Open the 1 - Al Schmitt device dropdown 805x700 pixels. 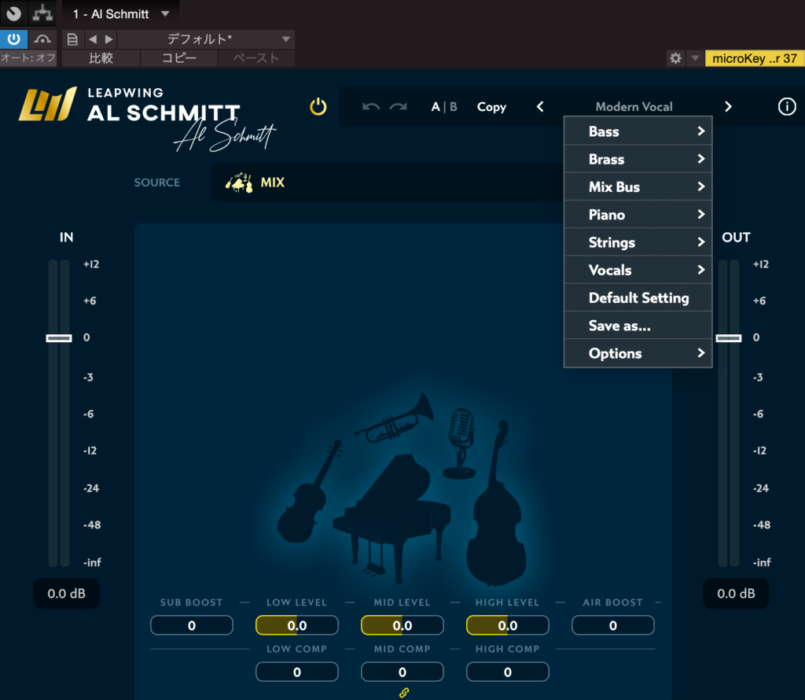(120, 14)
